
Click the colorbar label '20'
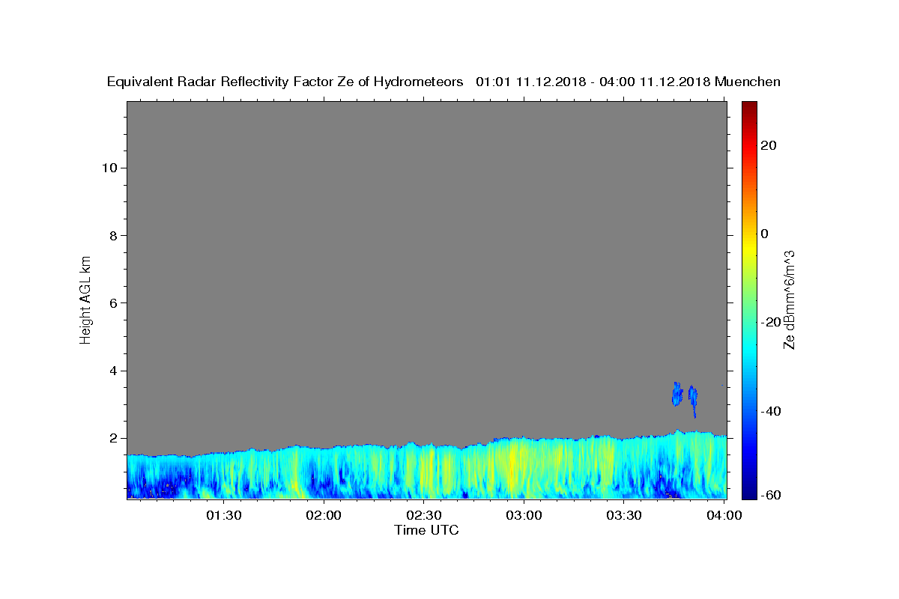[x=768, y=145]
